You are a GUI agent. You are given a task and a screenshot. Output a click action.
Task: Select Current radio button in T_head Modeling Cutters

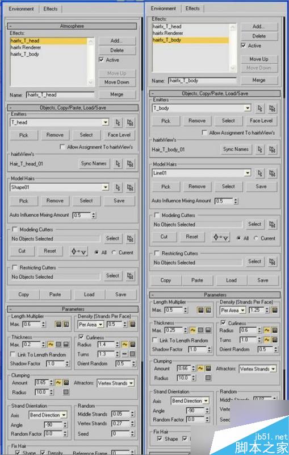(x=114, y=253)
